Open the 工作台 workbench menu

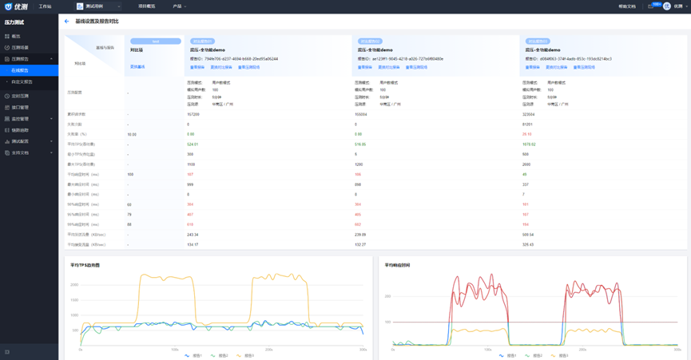[45, 6]
